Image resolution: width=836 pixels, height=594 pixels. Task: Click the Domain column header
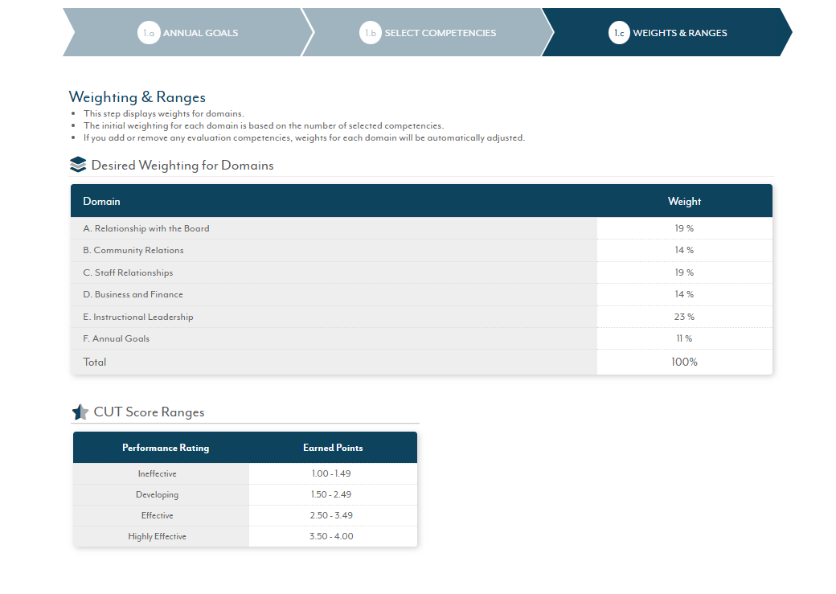click(x=102, y=201)
